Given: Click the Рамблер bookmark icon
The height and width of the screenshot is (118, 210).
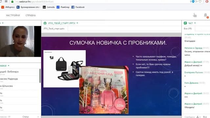Looking at the screenshot, I should point(58,7).
